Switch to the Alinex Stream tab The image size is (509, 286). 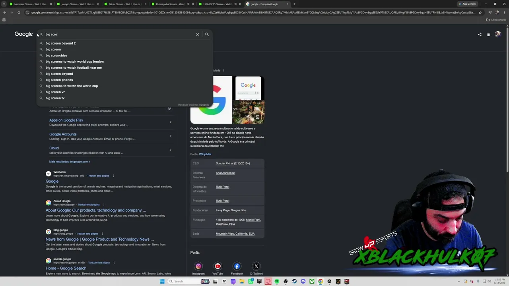pos(125,4)
